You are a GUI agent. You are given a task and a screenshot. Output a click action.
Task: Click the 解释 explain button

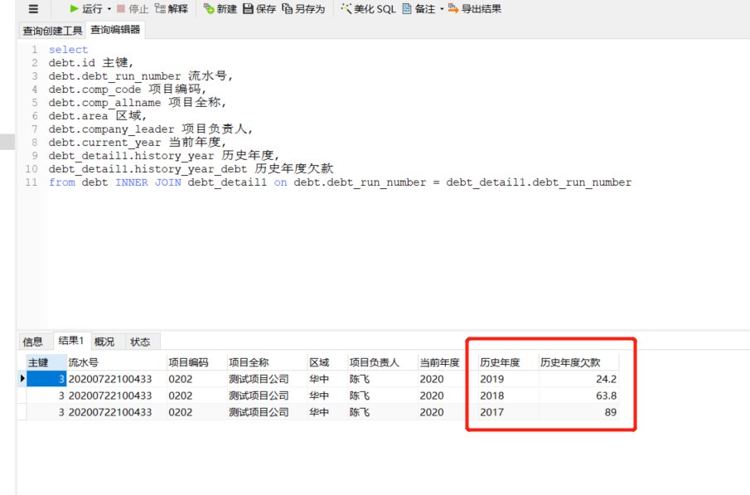pos(172,8)
